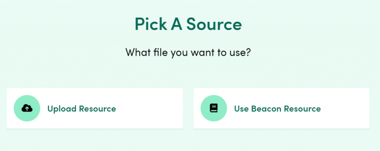Viewport: 380px width, 151px height.
Task: Click the "What file you want to use?" text
Action: (188, 52)
